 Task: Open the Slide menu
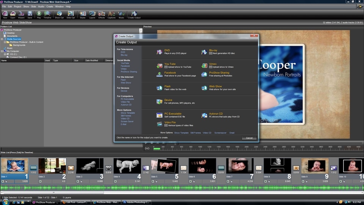point(33,6)
